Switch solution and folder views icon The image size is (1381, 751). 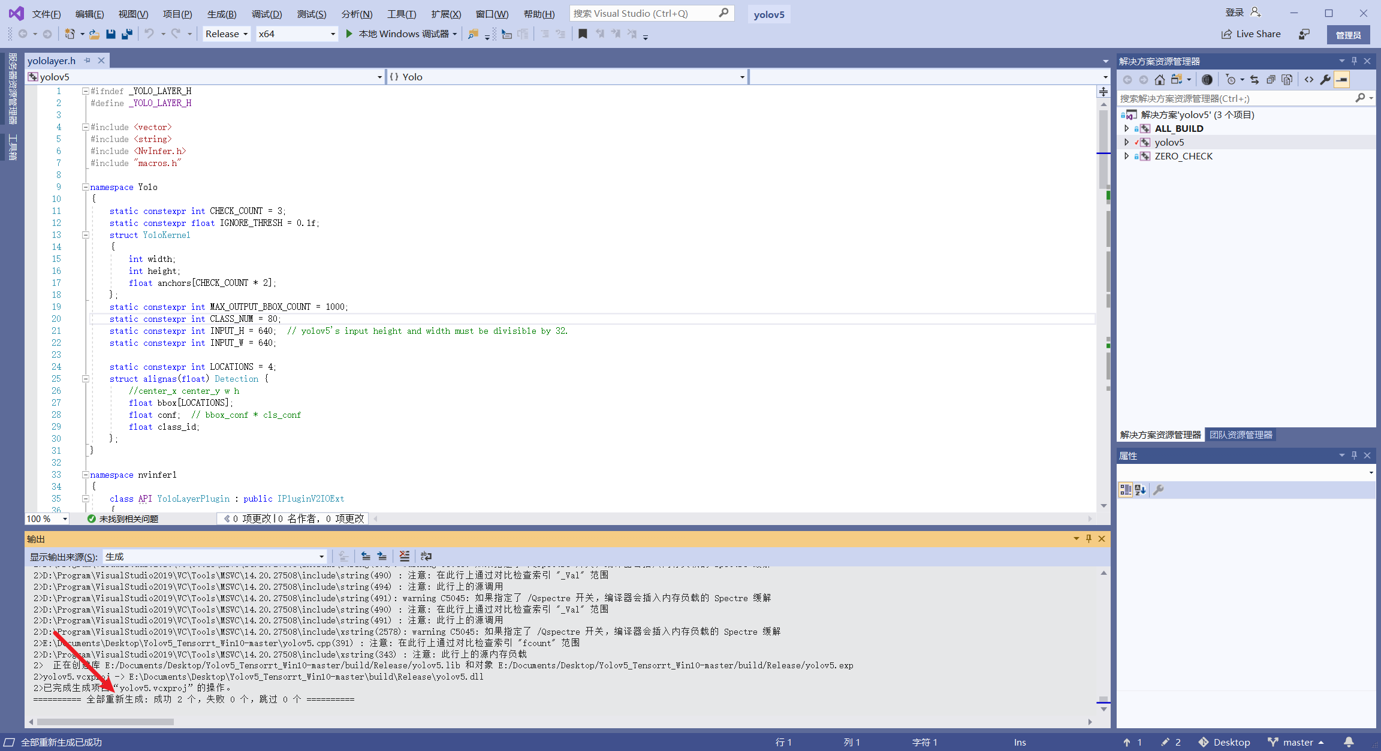(x=1177, y=80)
